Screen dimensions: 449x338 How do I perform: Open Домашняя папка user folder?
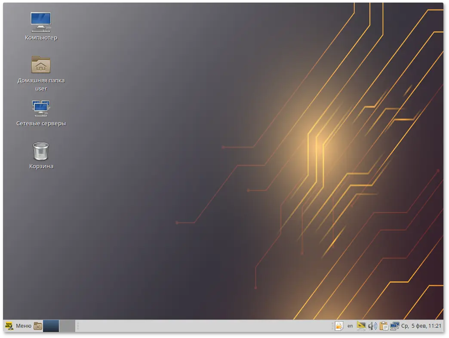pos(41,65)
